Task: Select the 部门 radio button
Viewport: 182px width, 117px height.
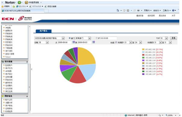Action: click(70, 38)
